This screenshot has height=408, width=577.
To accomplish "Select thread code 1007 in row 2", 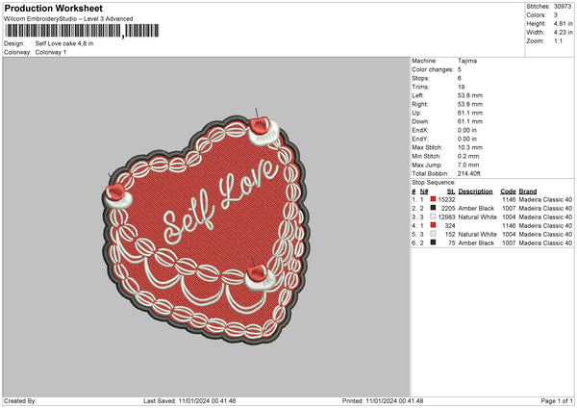I will click(x=509, y=209).
